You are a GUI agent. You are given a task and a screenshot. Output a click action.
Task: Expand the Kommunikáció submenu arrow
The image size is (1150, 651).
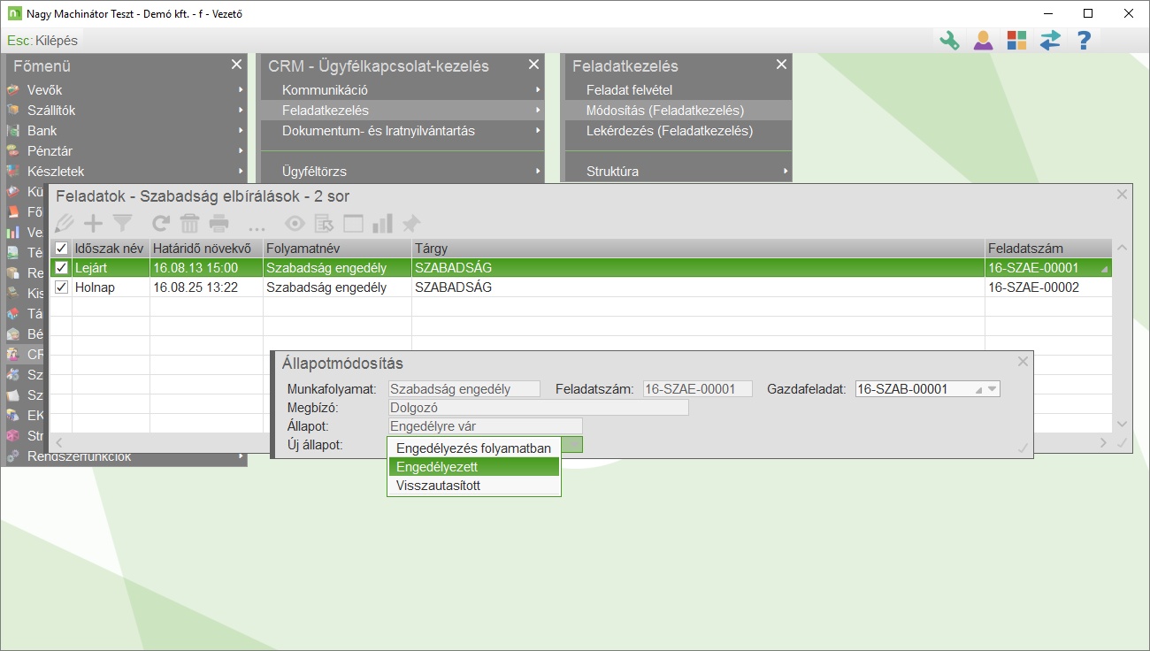[538, 90]
